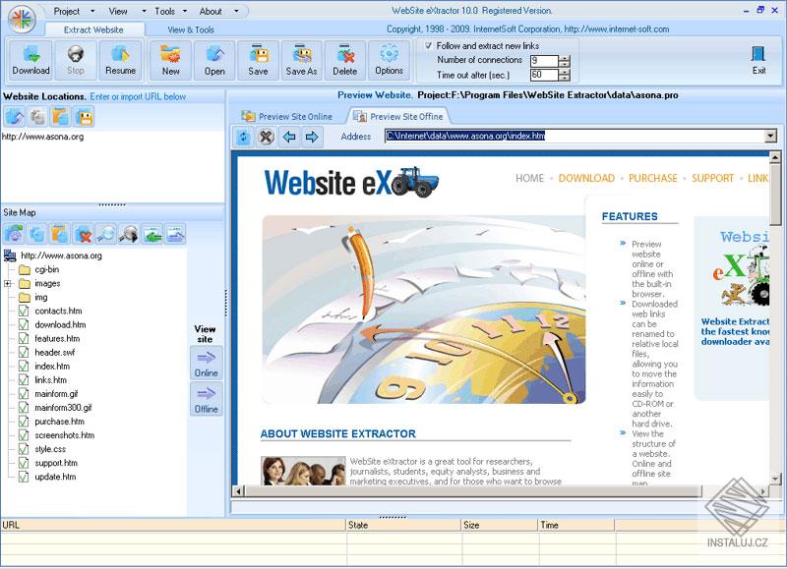787x569 pixels.
Task: Click the globe with green arrow Site Map icon
Action: (x=14, y=234)
